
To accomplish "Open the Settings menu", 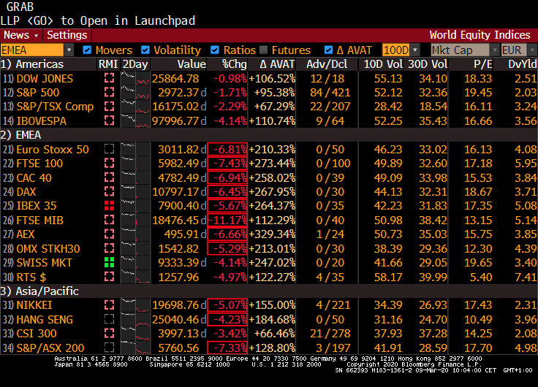I will (x=67, y=35).
